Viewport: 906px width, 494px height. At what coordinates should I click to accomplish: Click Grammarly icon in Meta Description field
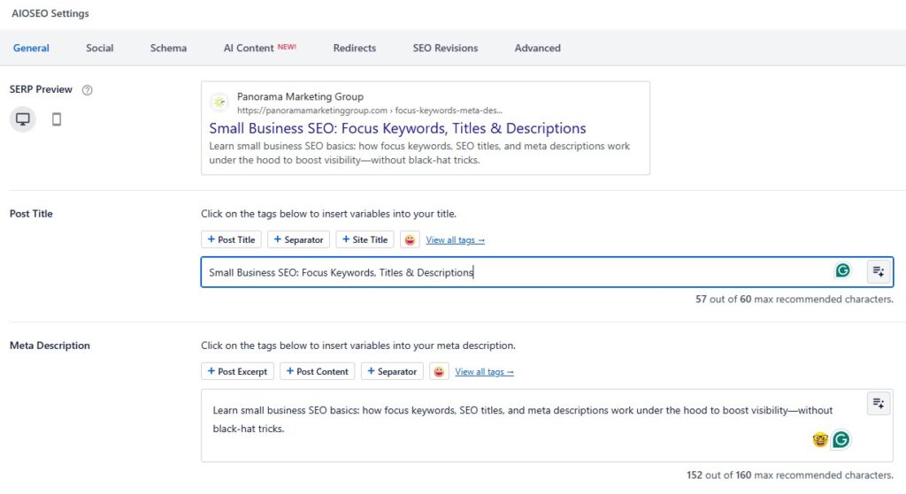pos(841,439)
